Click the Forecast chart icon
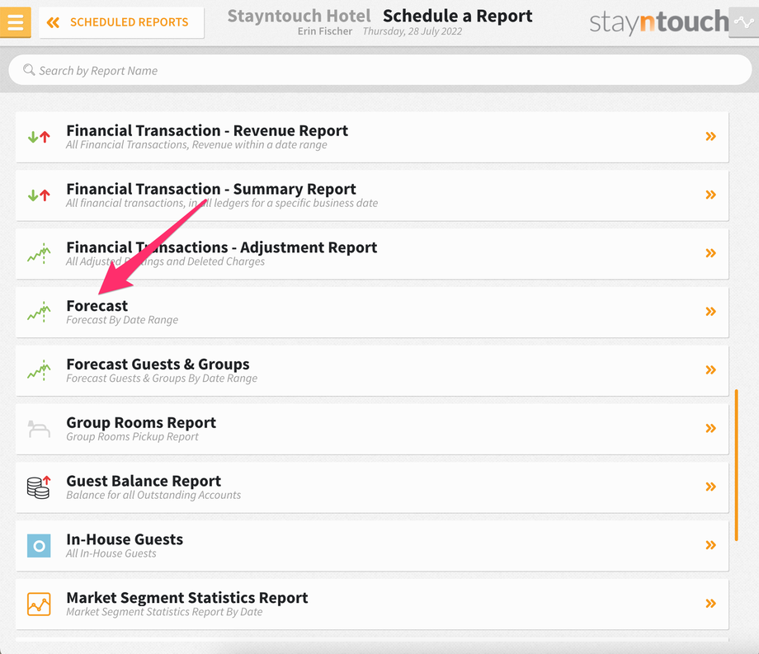 point(39,312)
